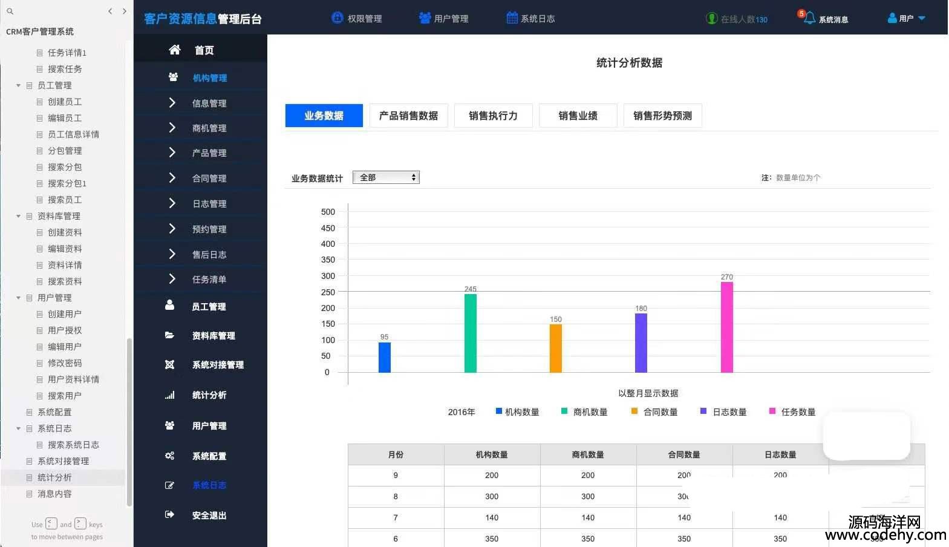The width and height of the screenshot is (949, 547).
Task: Click the page icon beside 消息内容
Action: 29,494
